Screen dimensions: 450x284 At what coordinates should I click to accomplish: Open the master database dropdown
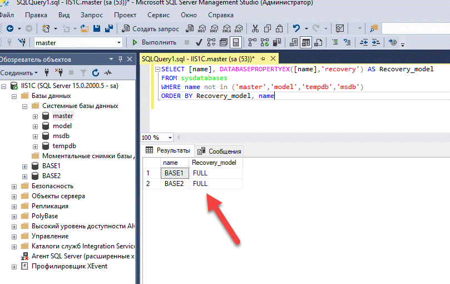(x=119, y=43)
